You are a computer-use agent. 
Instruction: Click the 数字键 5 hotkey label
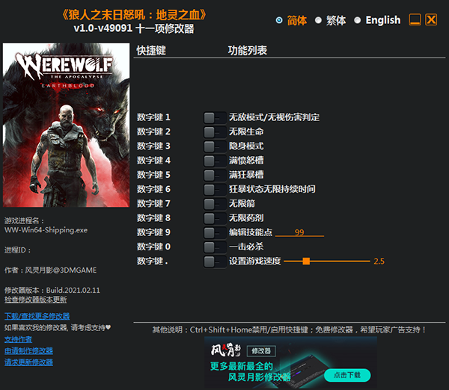[x=153, y=175]
